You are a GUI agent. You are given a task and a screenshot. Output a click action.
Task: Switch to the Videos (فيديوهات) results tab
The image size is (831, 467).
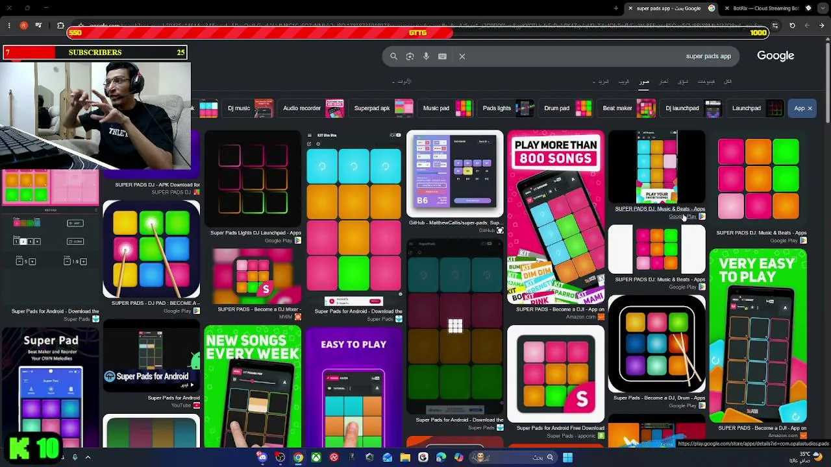pyautogui.click(x=706, y=82)
